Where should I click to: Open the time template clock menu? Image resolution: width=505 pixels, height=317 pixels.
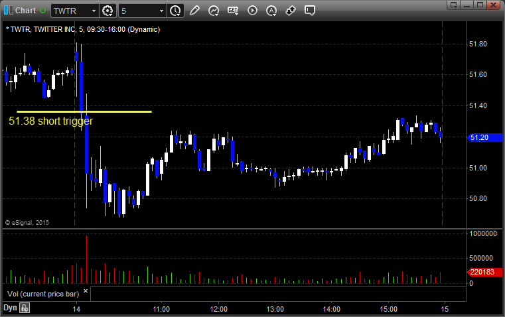click(x=176, y=11)
